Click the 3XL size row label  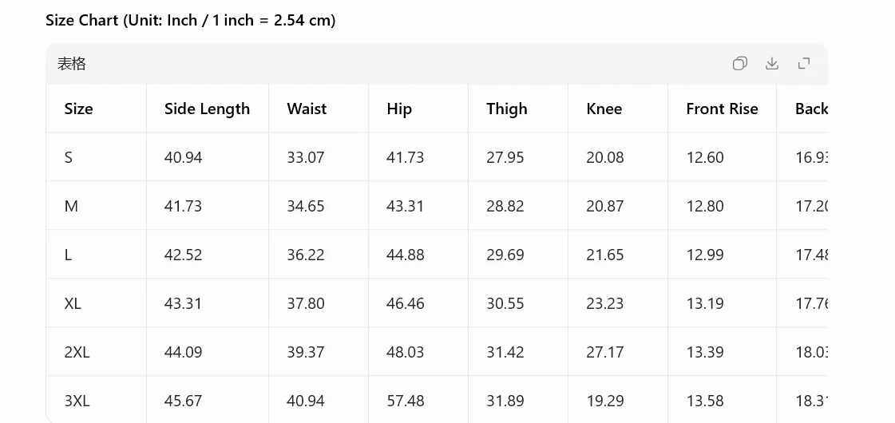(77, 401)
